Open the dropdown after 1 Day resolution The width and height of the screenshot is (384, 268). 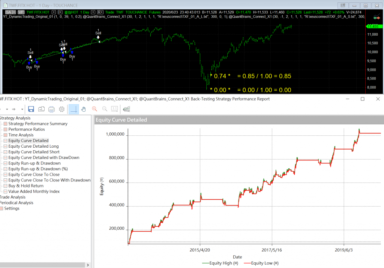point(93,12)
